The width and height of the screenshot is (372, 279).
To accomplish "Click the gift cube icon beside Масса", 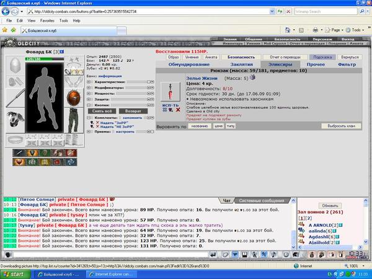I will click(253, 77).
